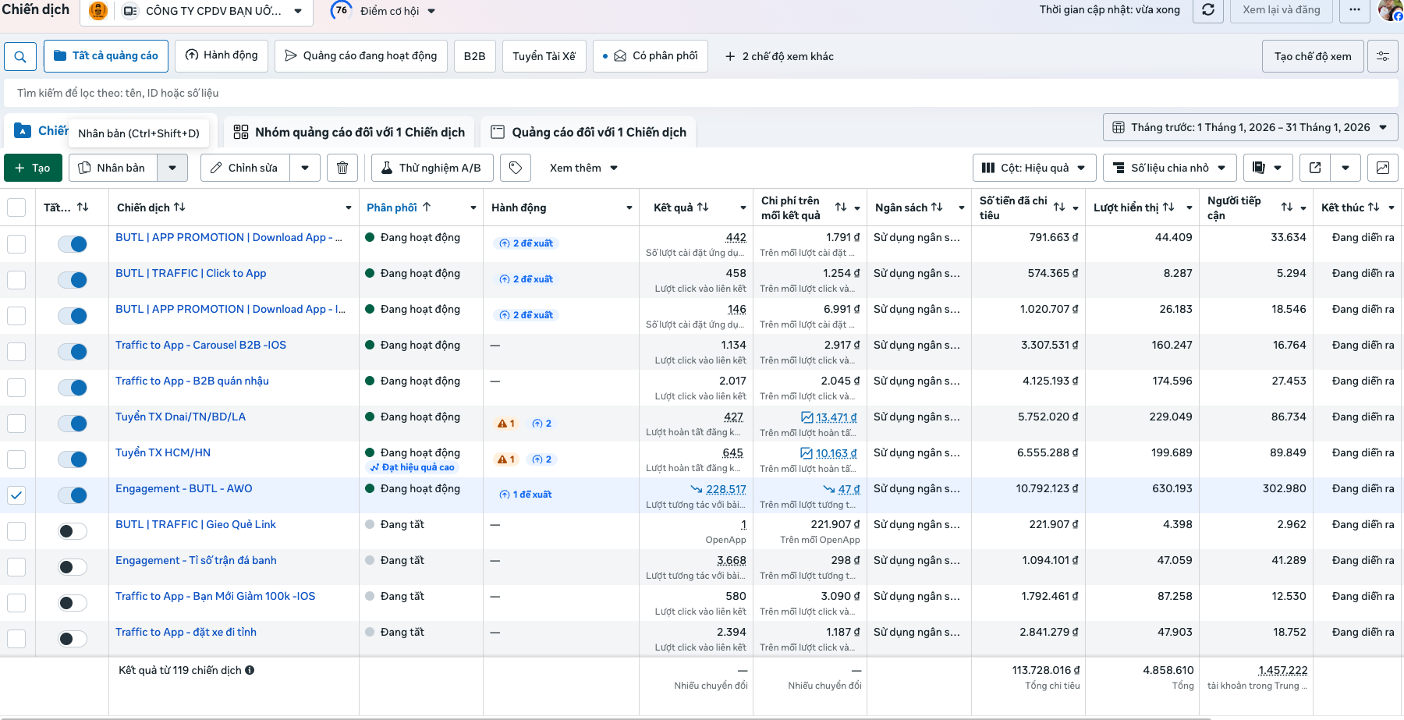Open the export share icon
The width and height of the screenshot is (1404, 720).
tap(1315, 168)
